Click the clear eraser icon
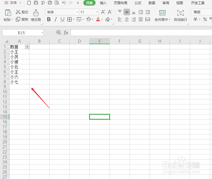212x179 pixels. (x=108, y=19)
